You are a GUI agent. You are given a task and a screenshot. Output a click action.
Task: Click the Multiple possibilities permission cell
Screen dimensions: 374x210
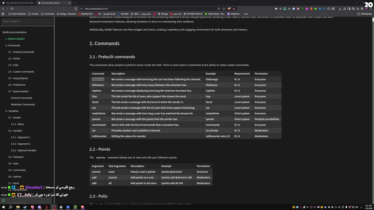[x=267, y=119]
